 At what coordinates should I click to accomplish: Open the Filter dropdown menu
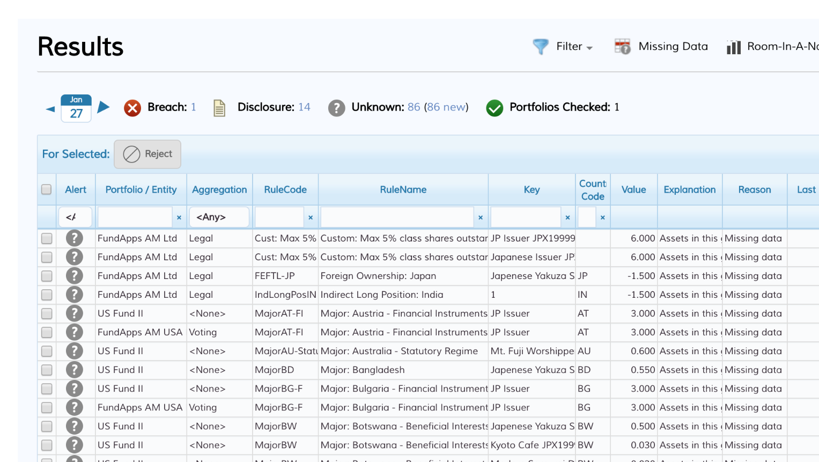tap(574, 47)
